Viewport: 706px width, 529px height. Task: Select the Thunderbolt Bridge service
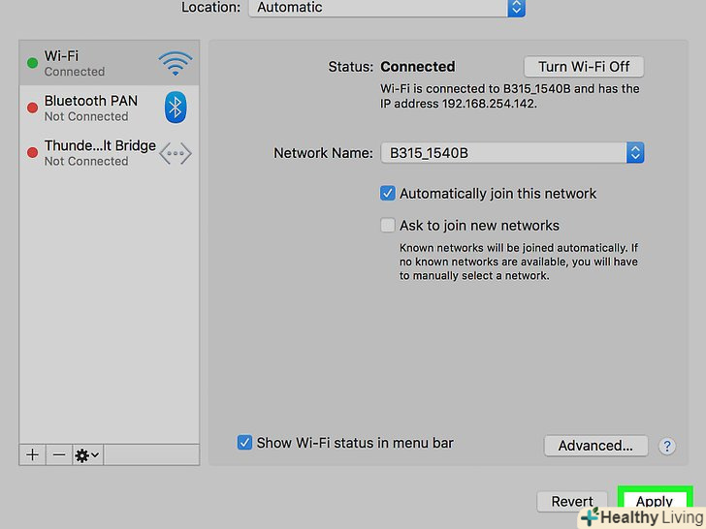109,153
